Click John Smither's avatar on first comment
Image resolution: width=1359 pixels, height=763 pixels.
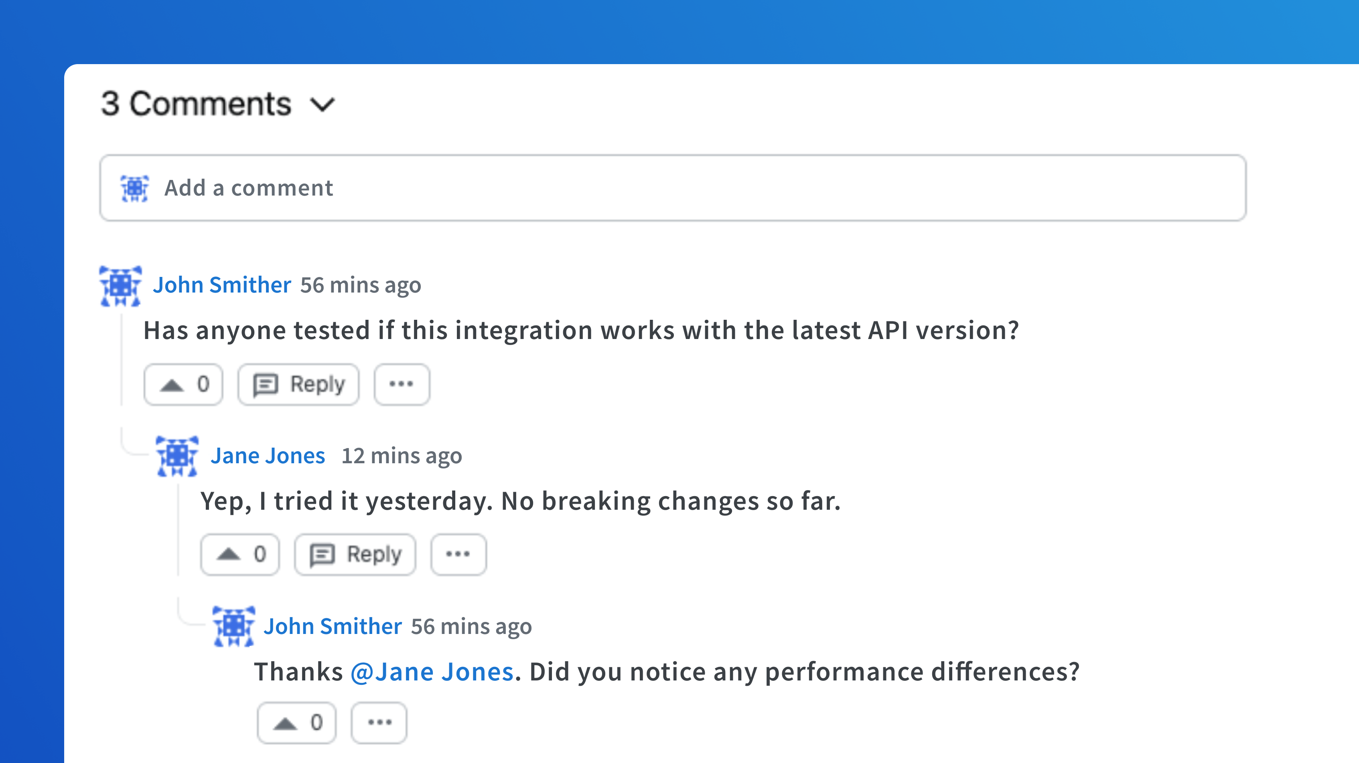point(121,286)
